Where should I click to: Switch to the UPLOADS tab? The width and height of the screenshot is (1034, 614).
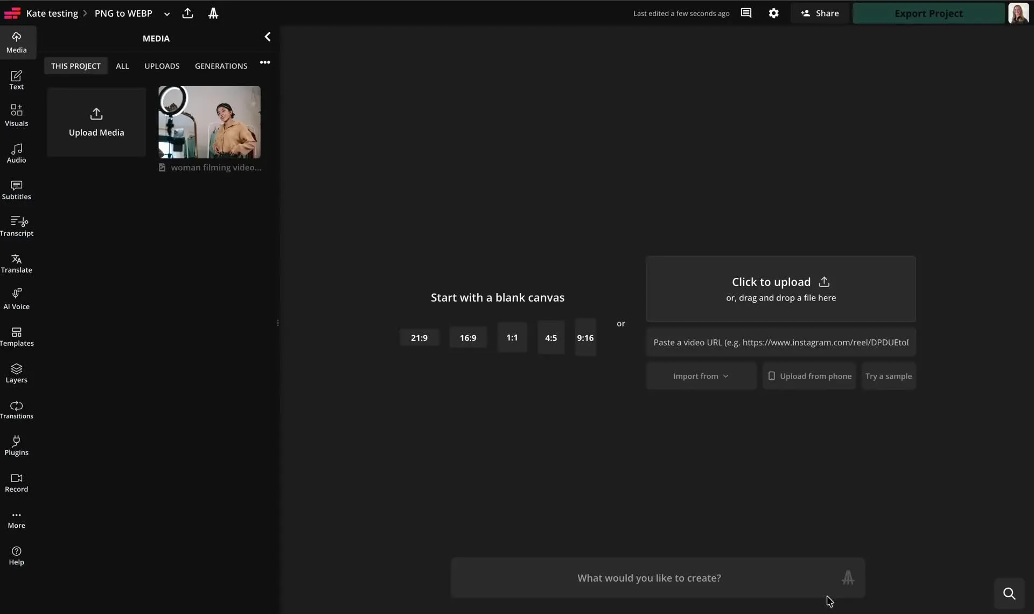pyautogui.click(x=162, y=66)
